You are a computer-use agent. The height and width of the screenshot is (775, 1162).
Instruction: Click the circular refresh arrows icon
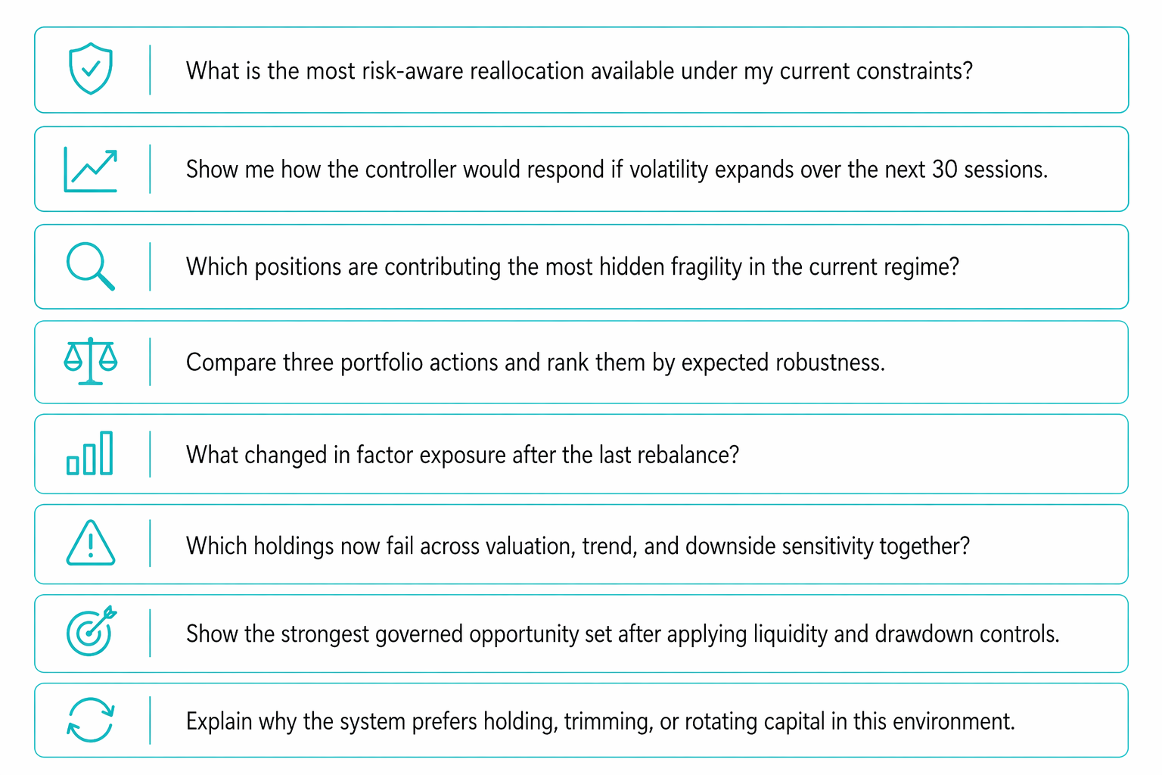point(90,720)
